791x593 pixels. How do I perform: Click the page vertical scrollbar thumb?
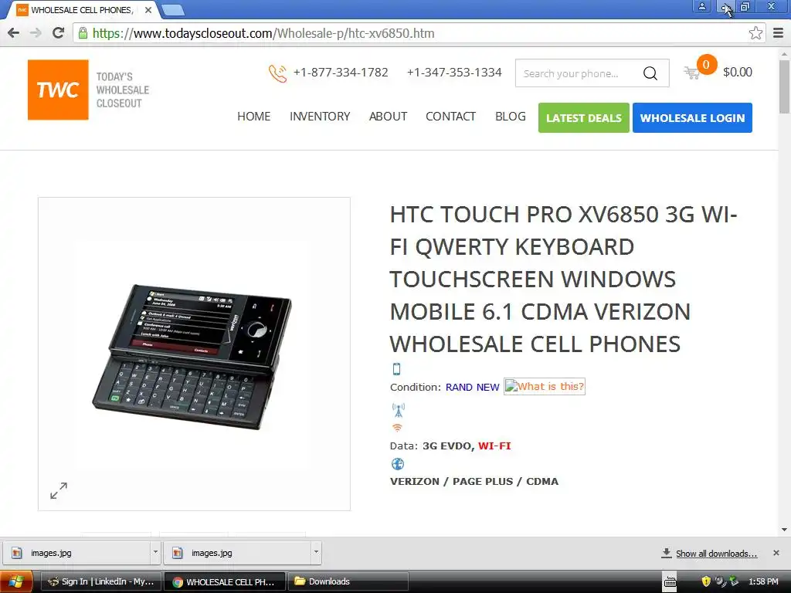point(785,86)
